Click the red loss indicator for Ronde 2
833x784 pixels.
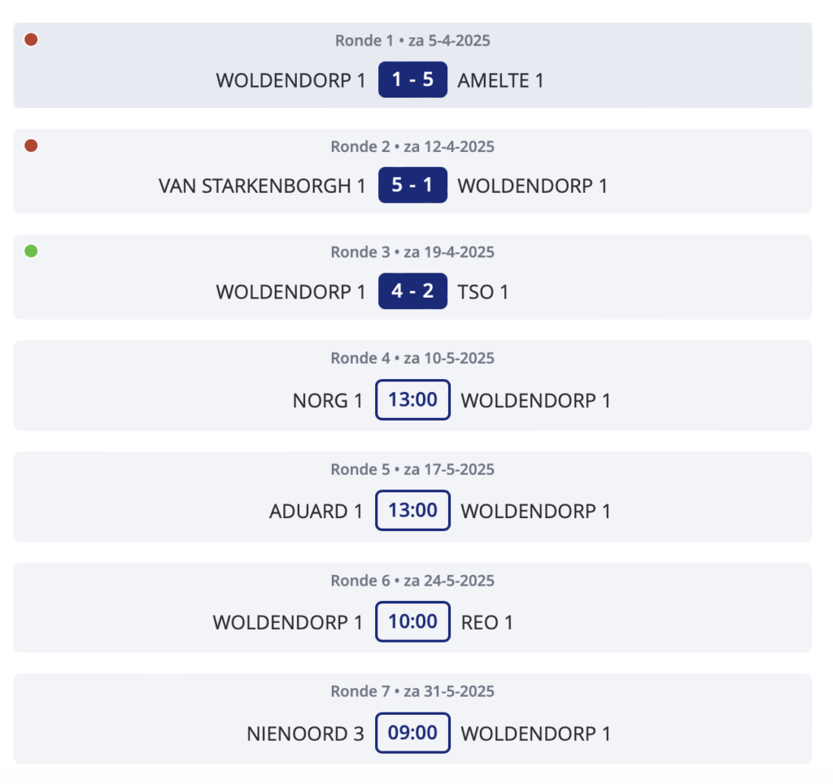click(x=31, y=146)
